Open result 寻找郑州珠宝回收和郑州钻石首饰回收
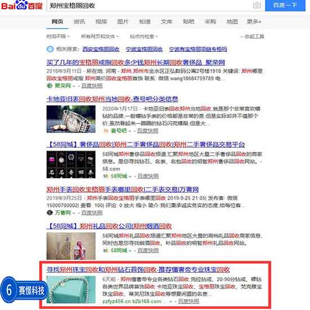The image size is (310, 310). pyautogui.click(x=138, y=269)
